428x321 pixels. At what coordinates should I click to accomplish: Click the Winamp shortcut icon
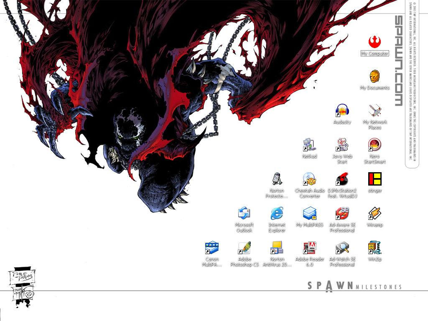point(374,213)
